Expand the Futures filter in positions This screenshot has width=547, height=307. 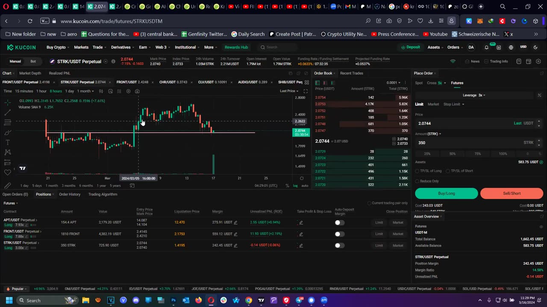(x=11, y=203)
